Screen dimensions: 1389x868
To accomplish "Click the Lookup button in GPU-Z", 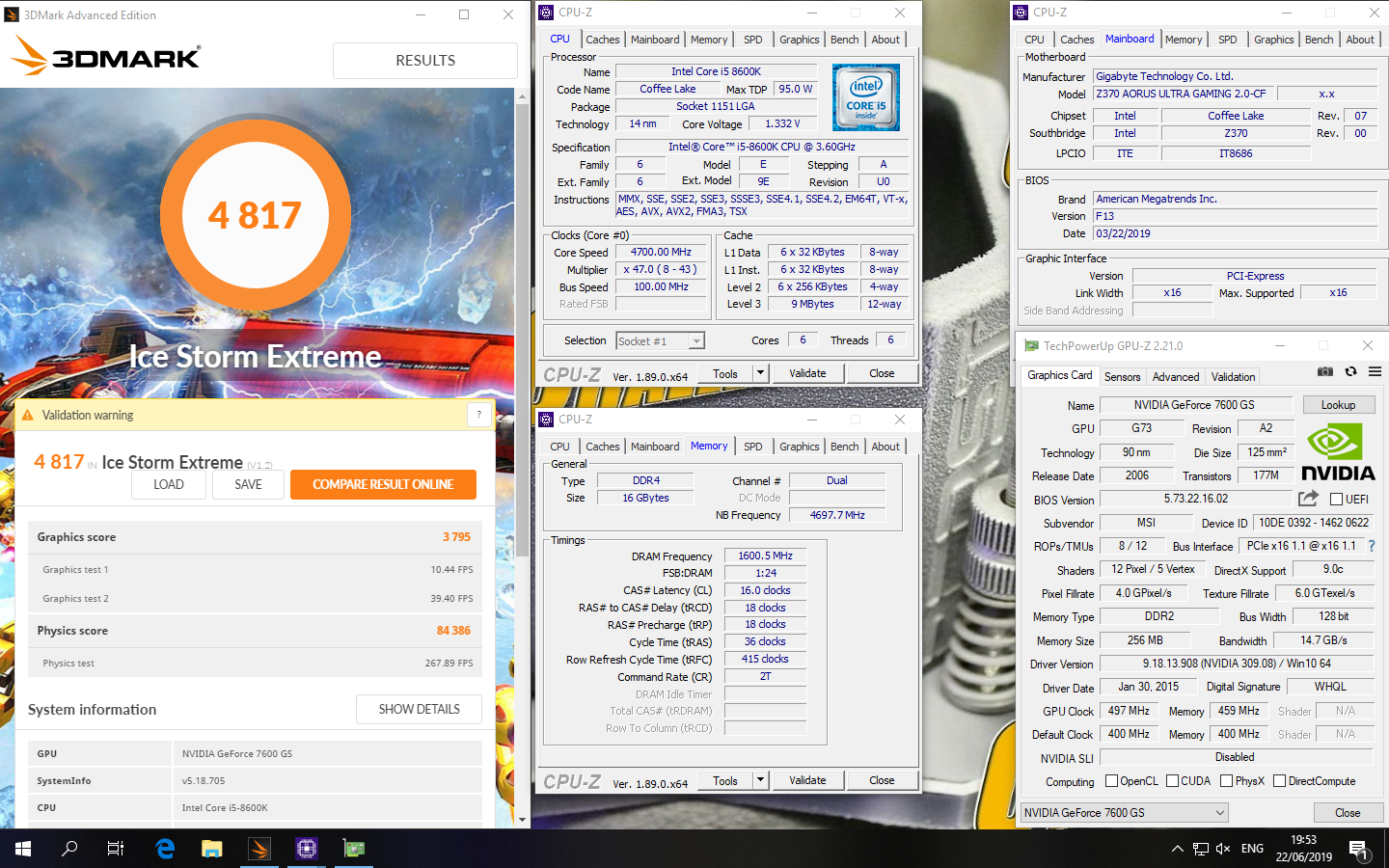I will pos(1338,405).
